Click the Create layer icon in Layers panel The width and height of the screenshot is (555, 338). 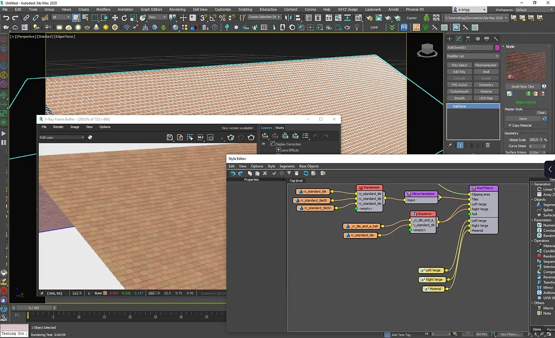point(265,136)
